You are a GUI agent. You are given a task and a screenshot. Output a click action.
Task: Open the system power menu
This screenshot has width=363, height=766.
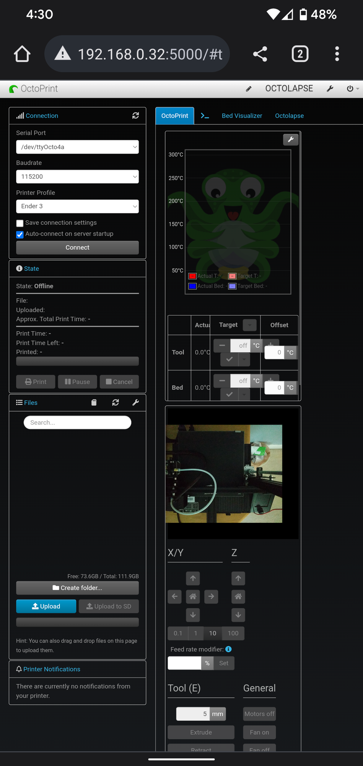tap(353, 89)
